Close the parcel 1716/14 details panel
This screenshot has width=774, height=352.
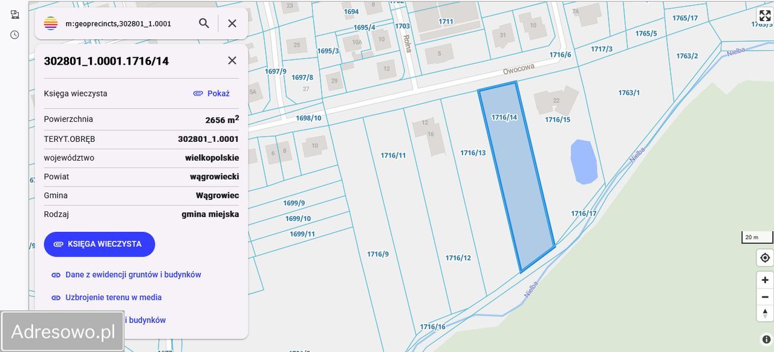(232, 60)
